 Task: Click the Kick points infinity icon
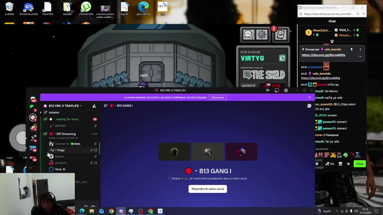point(332,164)
